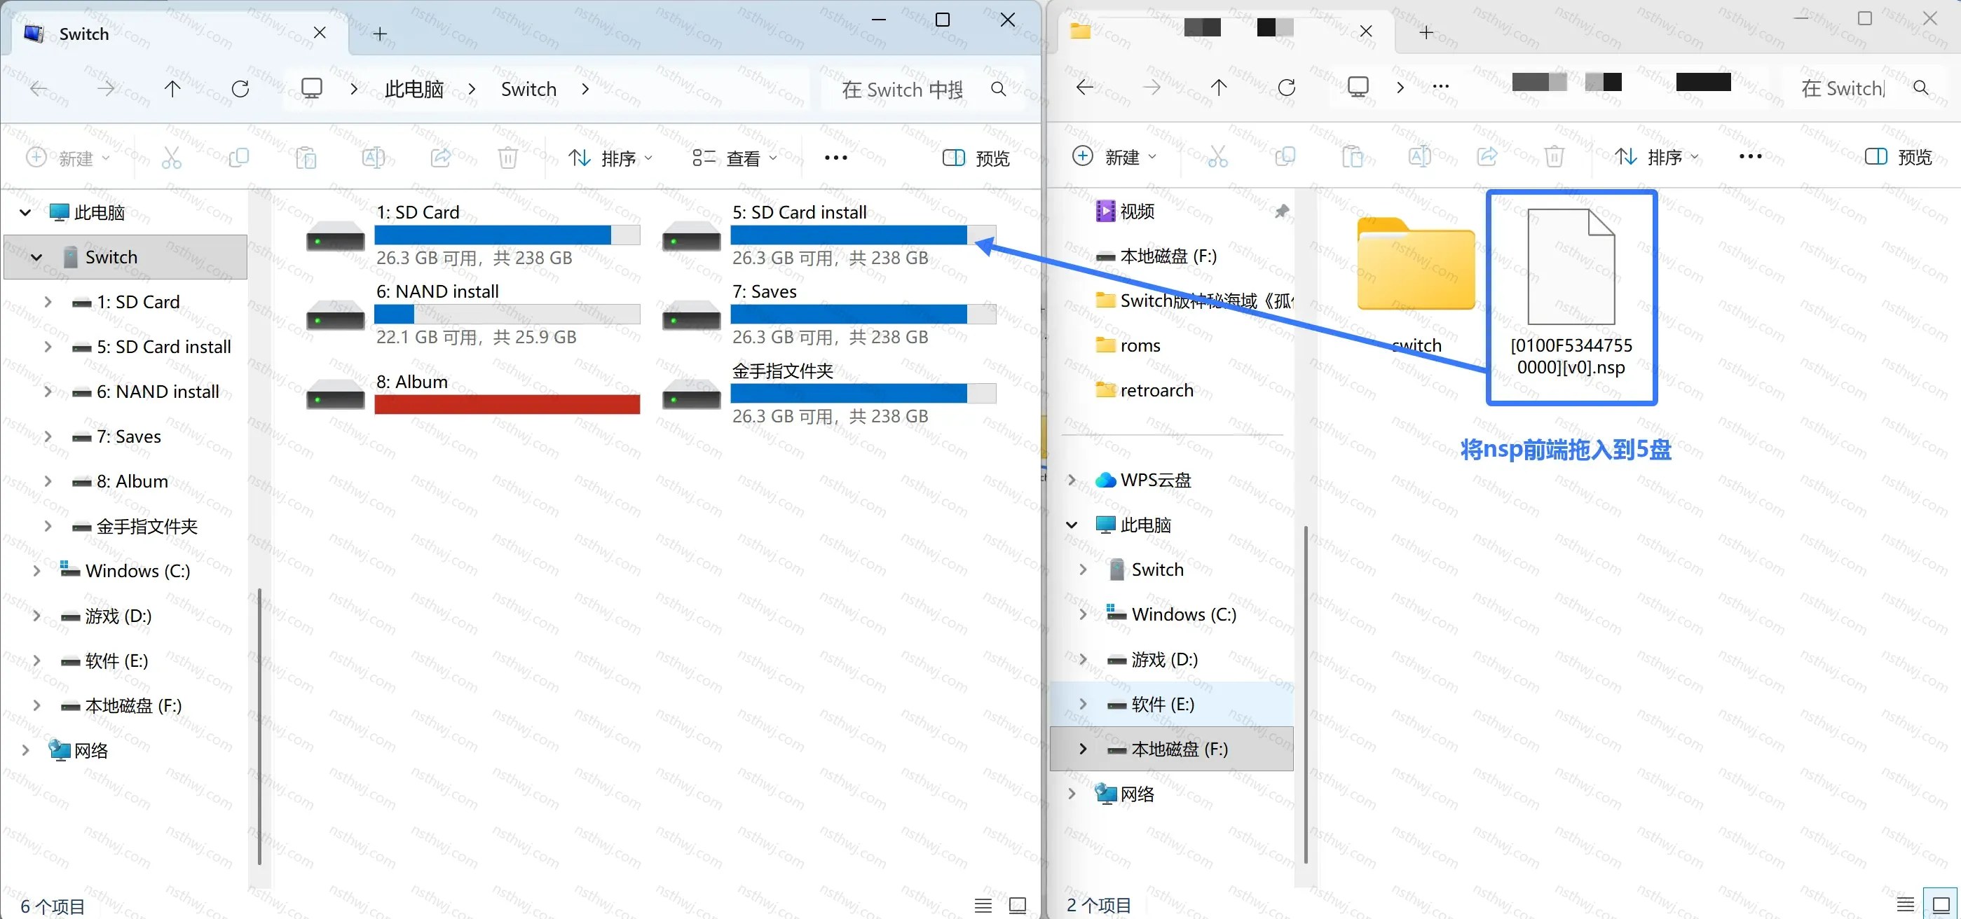Add a new tab in left window
Image resolution: width=1961 pixels, height=919 pixels.
click(x=380, y=34)
